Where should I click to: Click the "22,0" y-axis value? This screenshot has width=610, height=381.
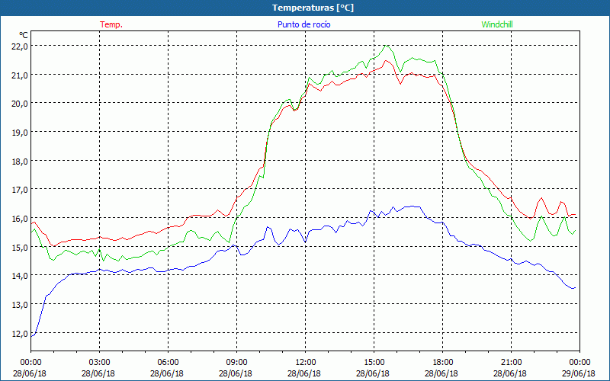[21, 46]
